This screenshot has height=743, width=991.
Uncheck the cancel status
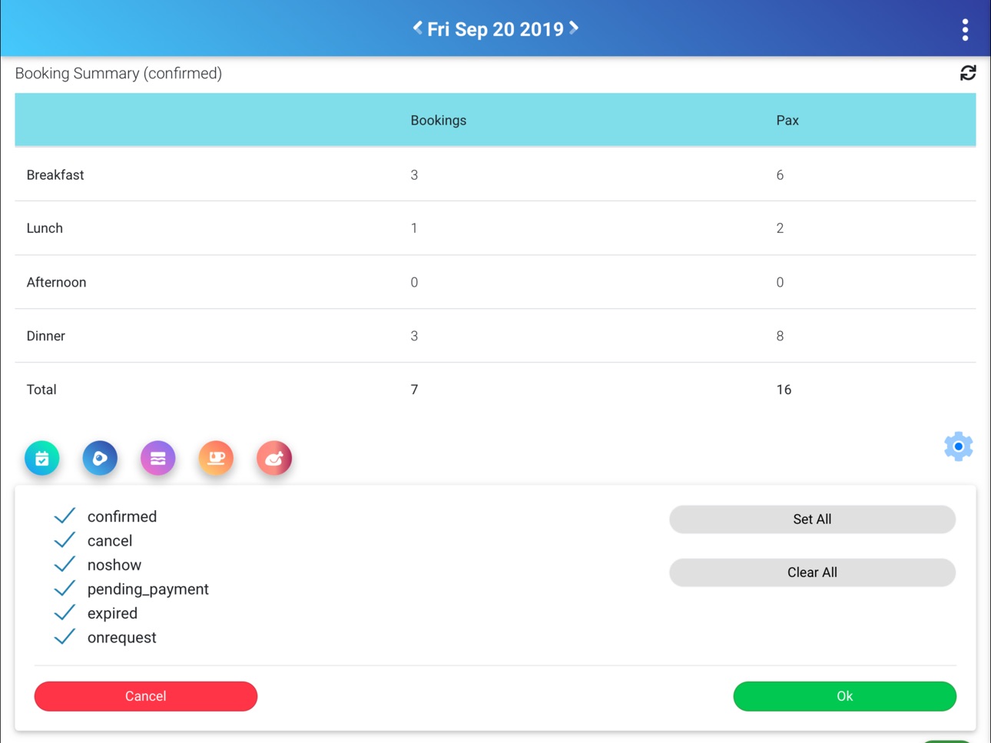pyautogui.click(x=65, y=540)
